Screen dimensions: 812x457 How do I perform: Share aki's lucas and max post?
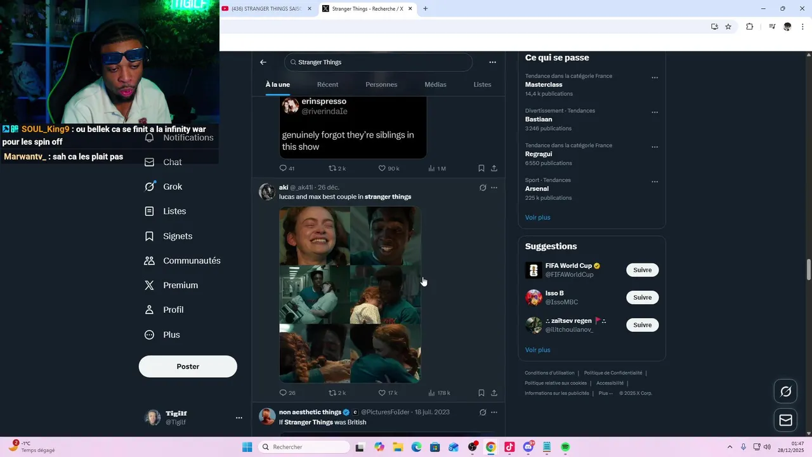tap(494, 393)
